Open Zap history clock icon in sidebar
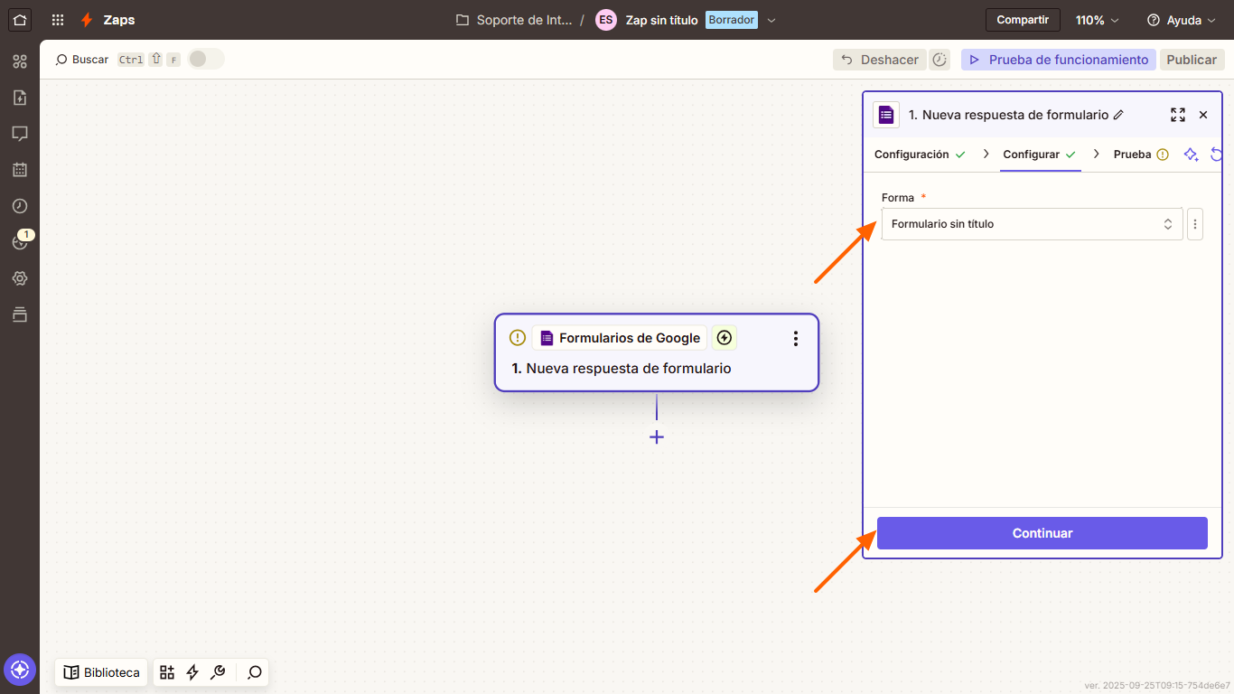This screenshot has height=694, width=1234. 20,206
